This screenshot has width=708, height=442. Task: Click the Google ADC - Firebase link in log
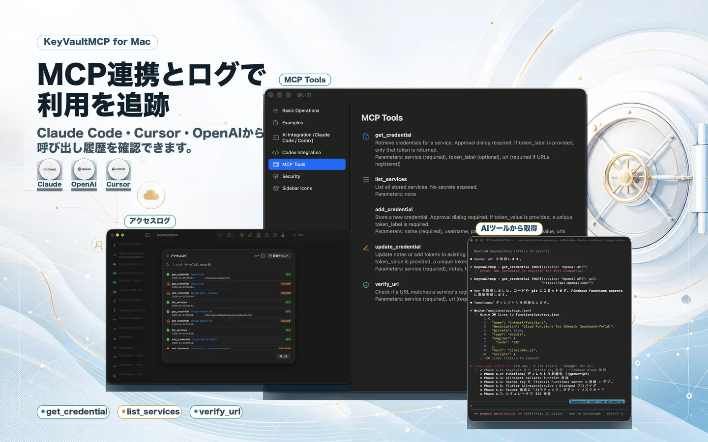click(x=204, y=293)
